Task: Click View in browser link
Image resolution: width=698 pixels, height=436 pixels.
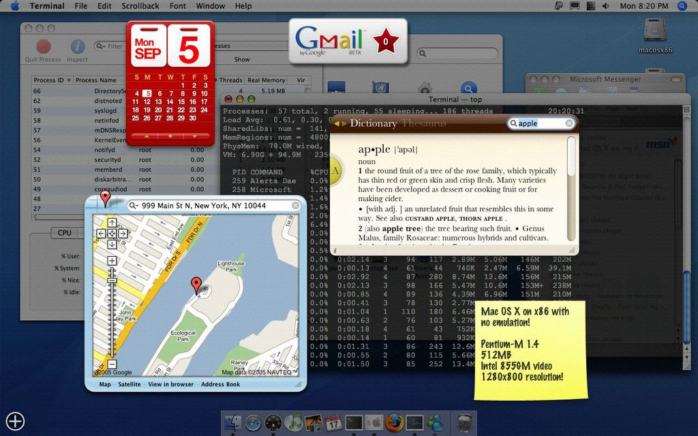Action: 171,384
